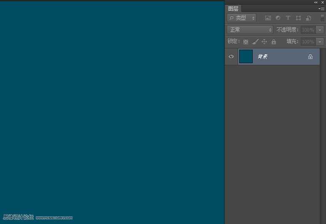This screenshot has height=224, width=326.
Task: Select the 图层 panel tab
Action: [x=233, y=9]
